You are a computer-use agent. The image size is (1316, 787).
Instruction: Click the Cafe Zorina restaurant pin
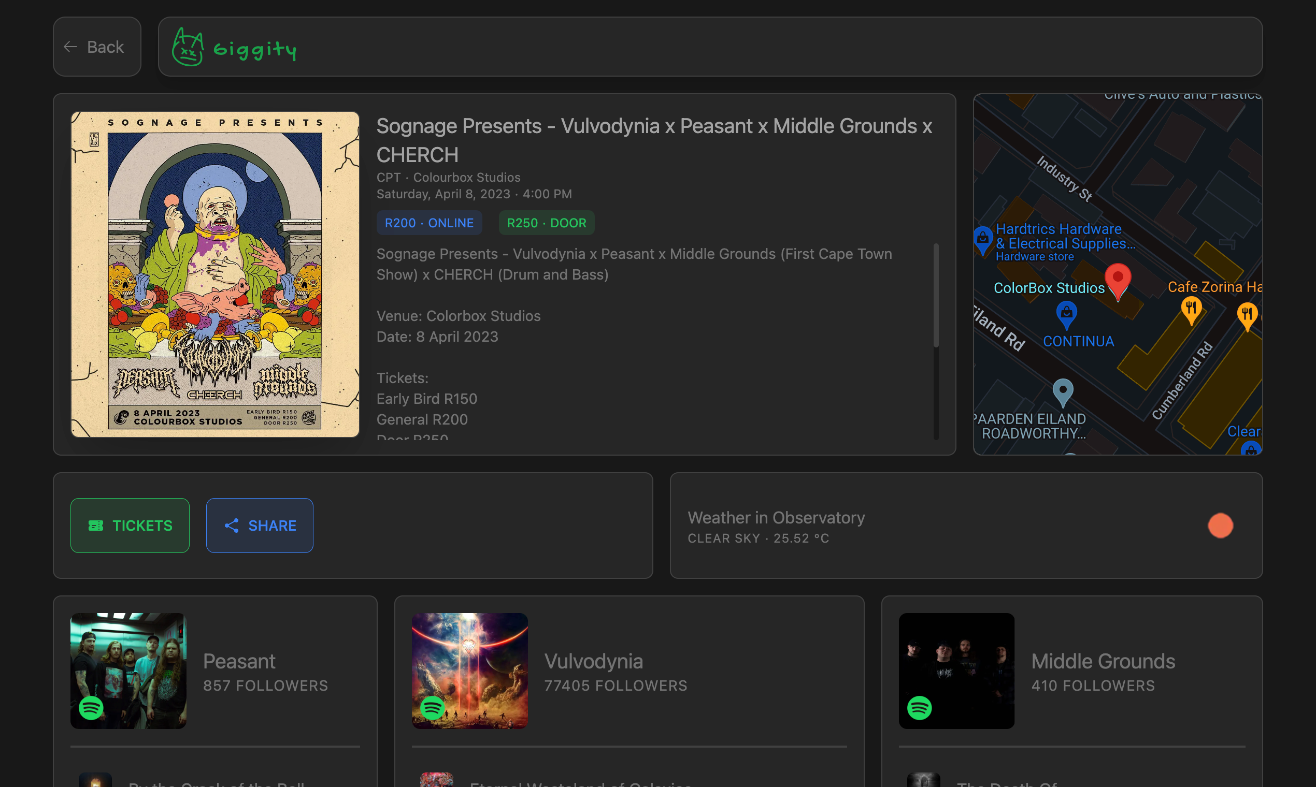[1191, 311]
